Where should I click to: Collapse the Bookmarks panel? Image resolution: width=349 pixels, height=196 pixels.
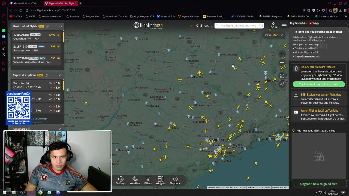[x=61, y=129]
